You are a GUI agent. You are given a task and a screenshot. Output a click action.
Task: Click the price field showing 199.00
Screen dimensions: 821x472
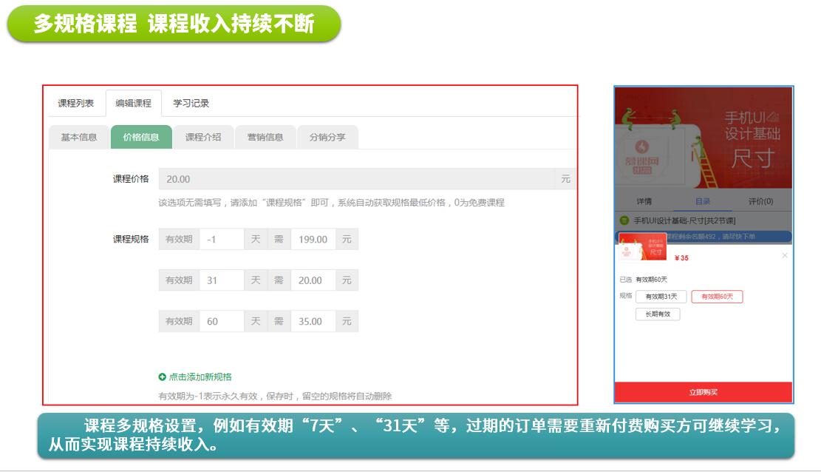pos(313,240)
